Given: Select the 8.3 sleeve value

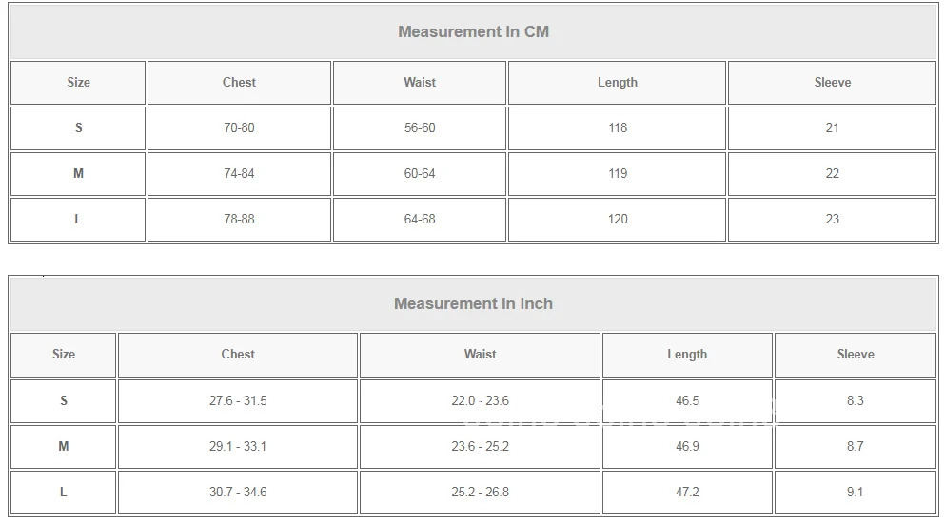Looking at the screenshot, I should tap(855, 401).
